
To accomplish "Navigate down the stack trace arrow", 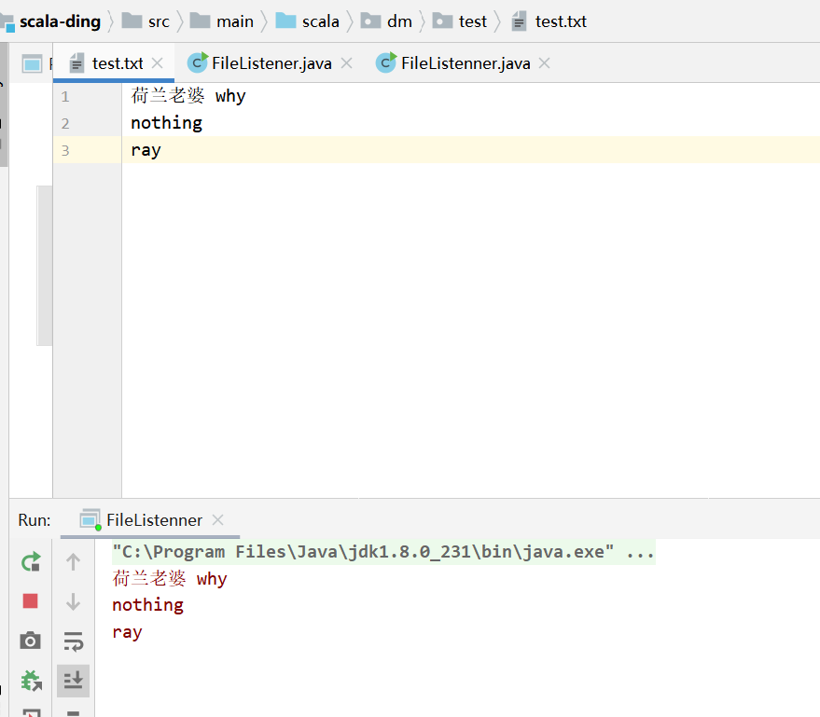I will [x=73, y=601].
